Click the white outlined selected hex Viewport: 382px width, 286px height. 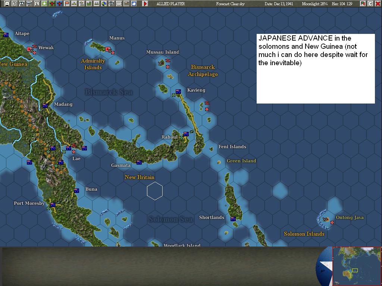tap(155, 191)
